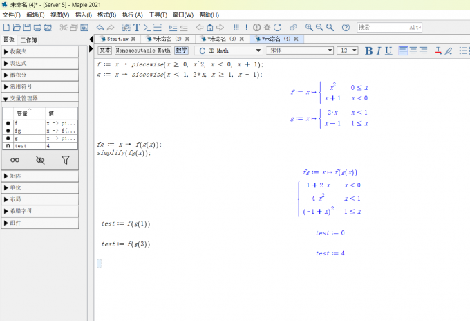Image resolution: width=470 pixels, height=321 pixels.
Task: Print the worksheet
Action: (x=37, y=27)
